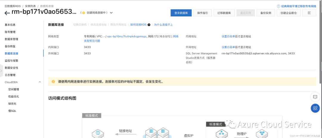Open 性能优化 under CloudDBA
The height and width of the screenshot is (138, 322).
tap(14, 96)
